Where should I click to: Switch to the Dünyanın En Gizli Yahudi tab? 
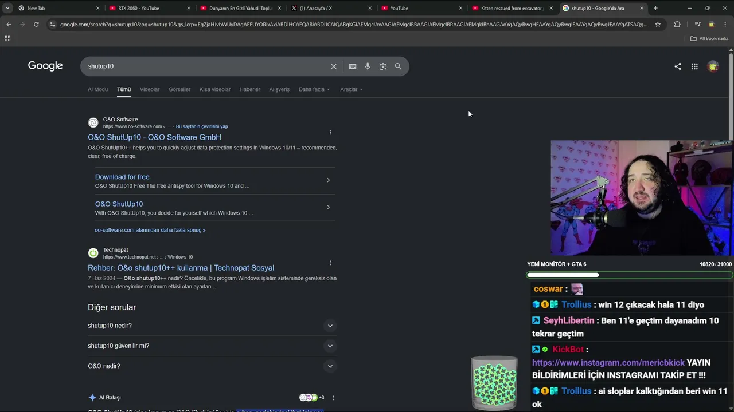pos(240,8)
